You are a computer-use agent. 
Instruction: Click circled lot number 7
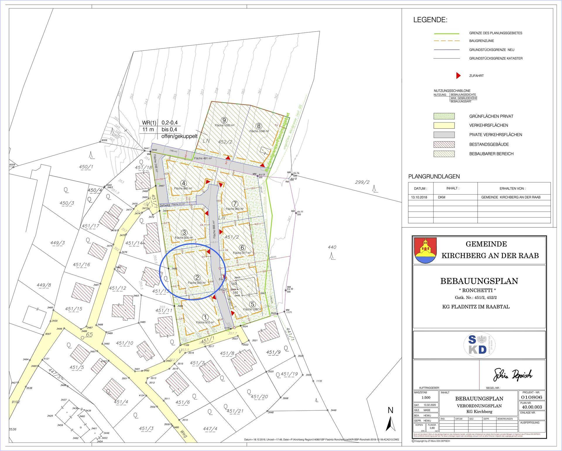234,204
